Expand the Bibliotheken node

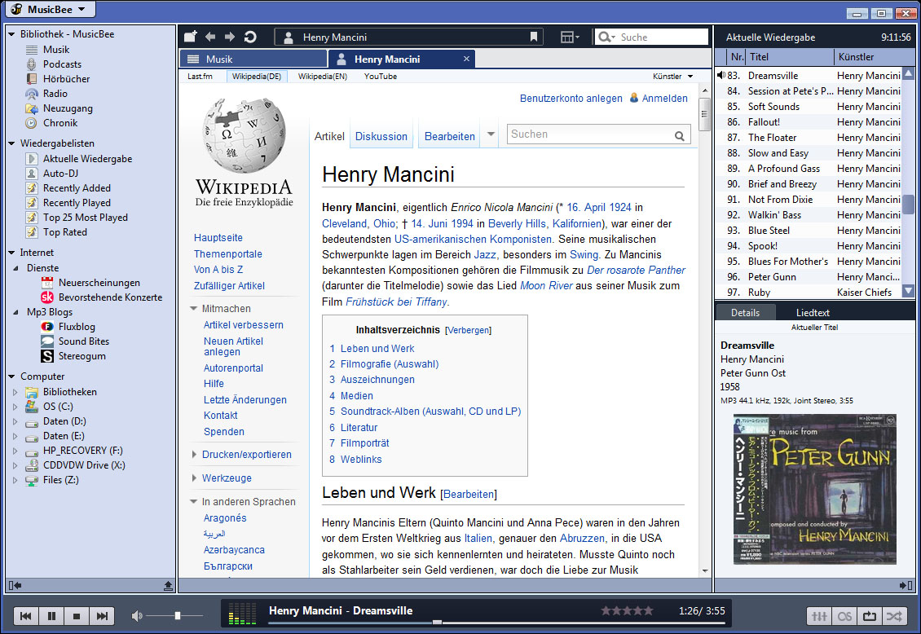15,391
